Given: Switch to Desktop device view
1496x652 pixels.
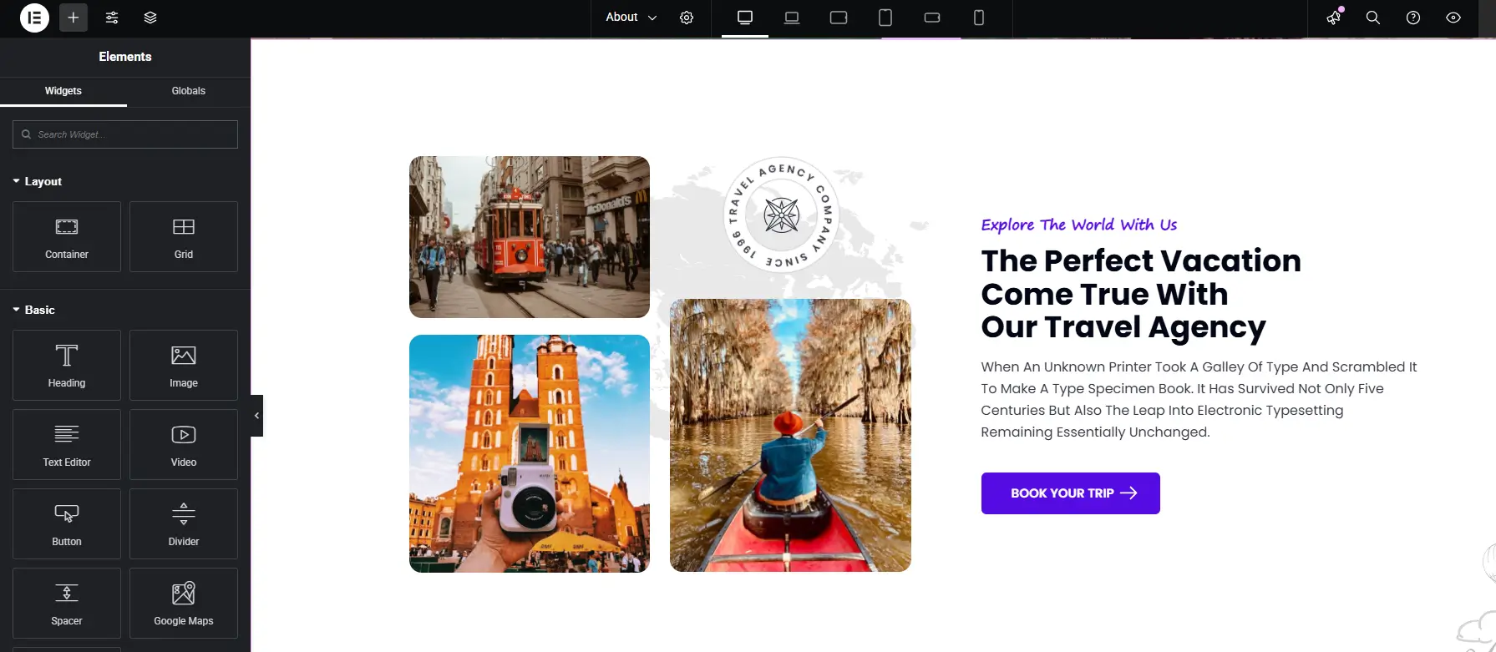Looking at the screenshot, I should 745,18.
